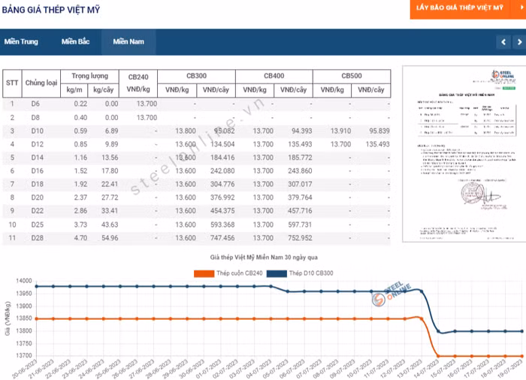Viewport: 526px width, 380px height.
Task: Click LẤY BÁO GIÁ THÉP VIỆT MỸ button
Action: (460, 8)
